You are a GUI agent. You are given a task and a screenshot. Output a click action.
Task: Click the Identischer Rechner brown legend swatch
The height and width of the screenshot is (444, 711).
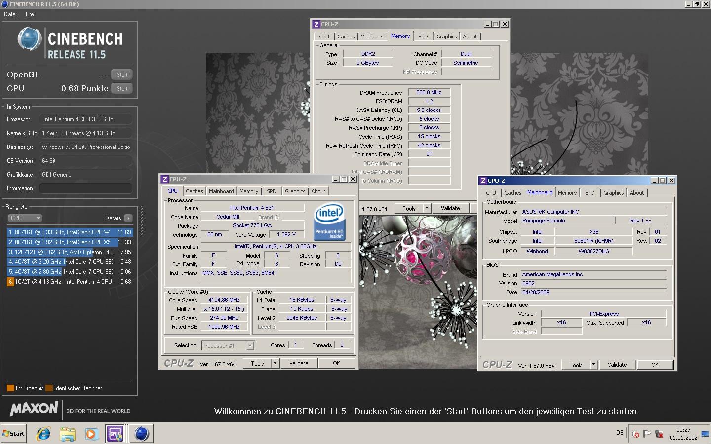(x=49, y=388)
